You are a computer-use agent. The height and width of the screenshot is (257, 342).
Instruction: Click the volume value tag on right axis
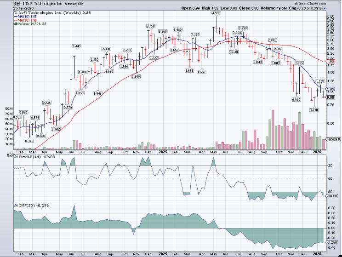[332, 139]
